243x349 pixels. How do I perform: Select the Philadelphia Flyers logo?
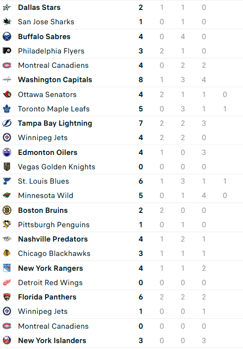coord(7,51)
